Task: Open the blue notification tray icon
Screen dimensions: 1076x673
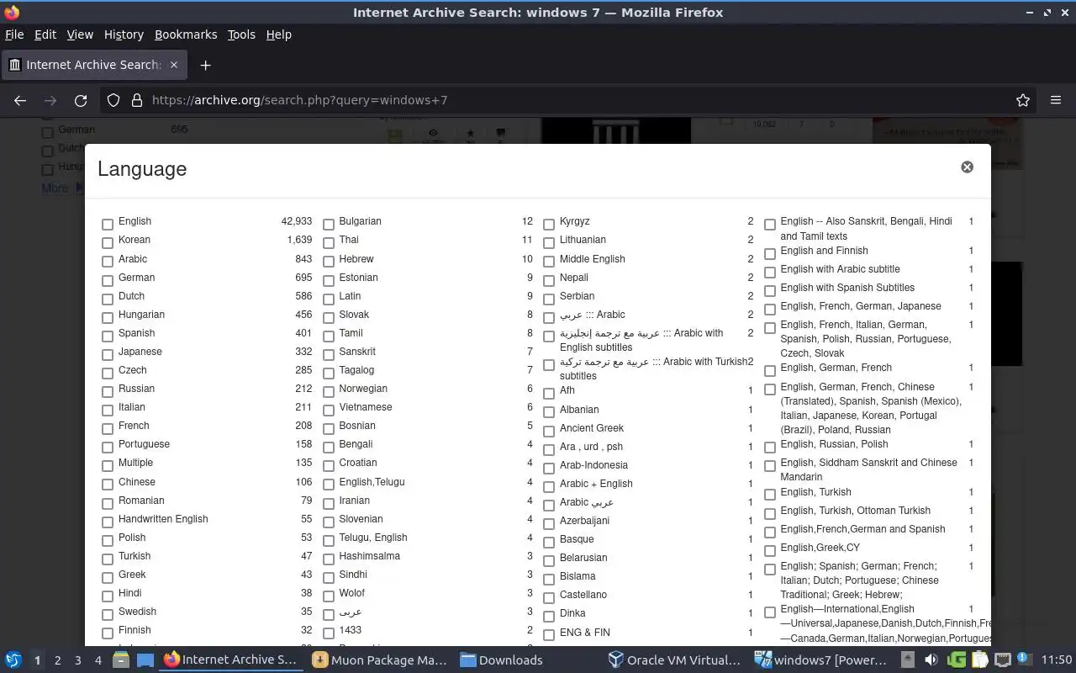Action: pyautogui.click(x=1024, y=659)
